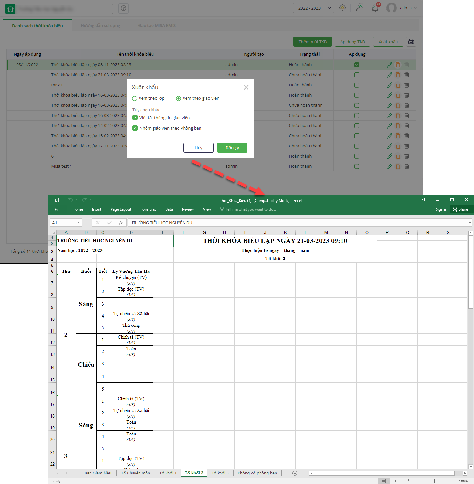Viewport: 474px width, 484px height.
Task: Open the Undo history dropdown arrow
Action: [x=77, y=200]
